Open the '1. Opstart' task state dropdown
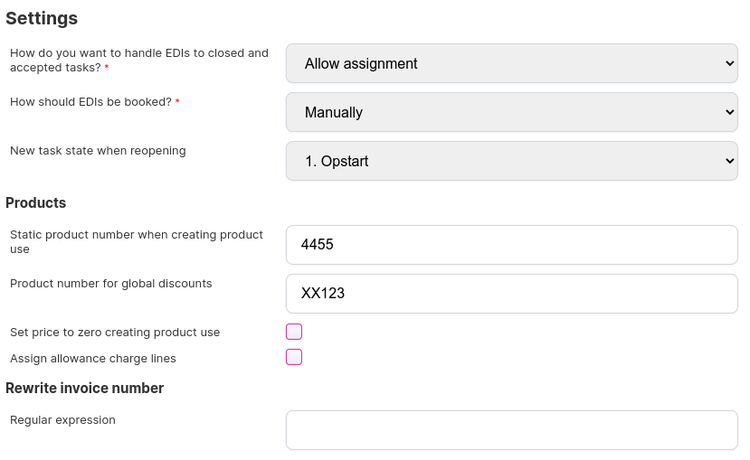This screenshot has width=750, height=460. [x=511, y=162]
